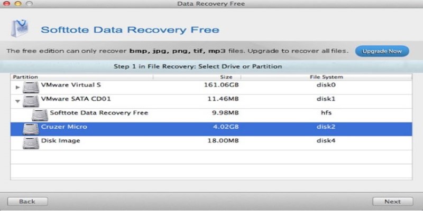
Task: Click the Data Recovery Free window title
Action: point(211,4)
